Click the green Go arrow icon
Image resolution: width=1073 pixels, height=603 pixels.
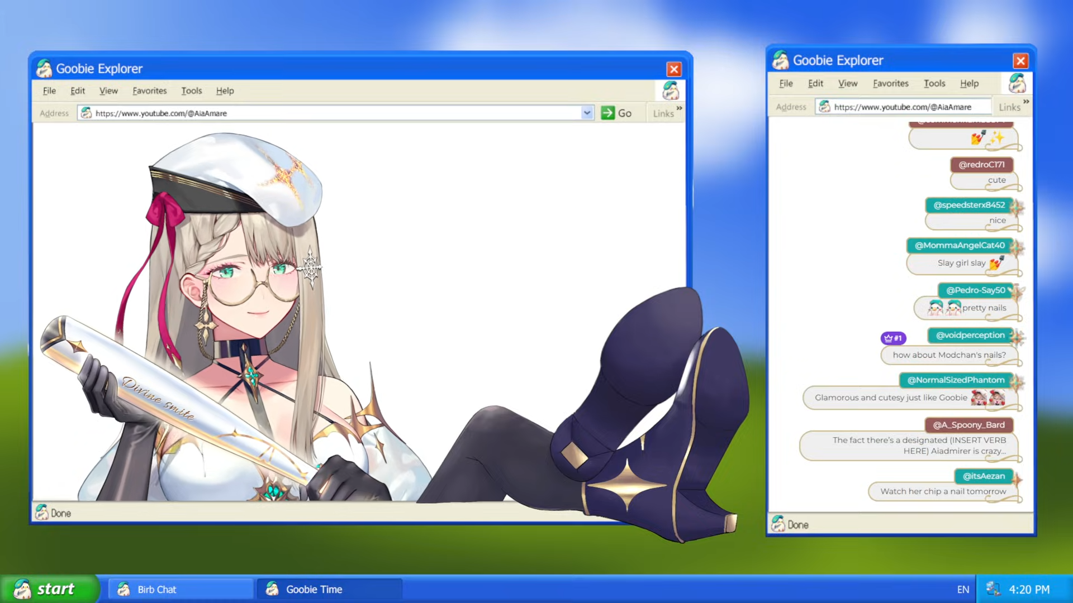click(607, 113)
